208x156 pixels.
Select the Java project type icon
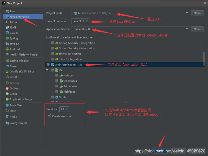[x=7, y=11]
